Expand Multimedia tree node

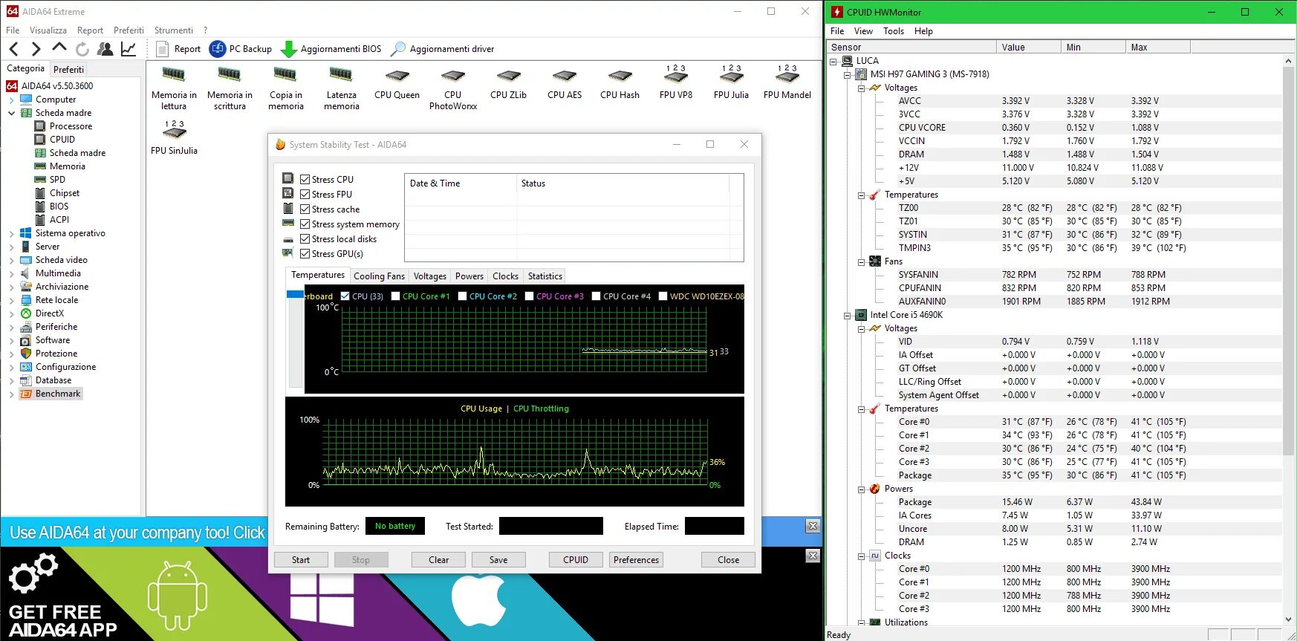pyautogui.click(x=12, y=273)
